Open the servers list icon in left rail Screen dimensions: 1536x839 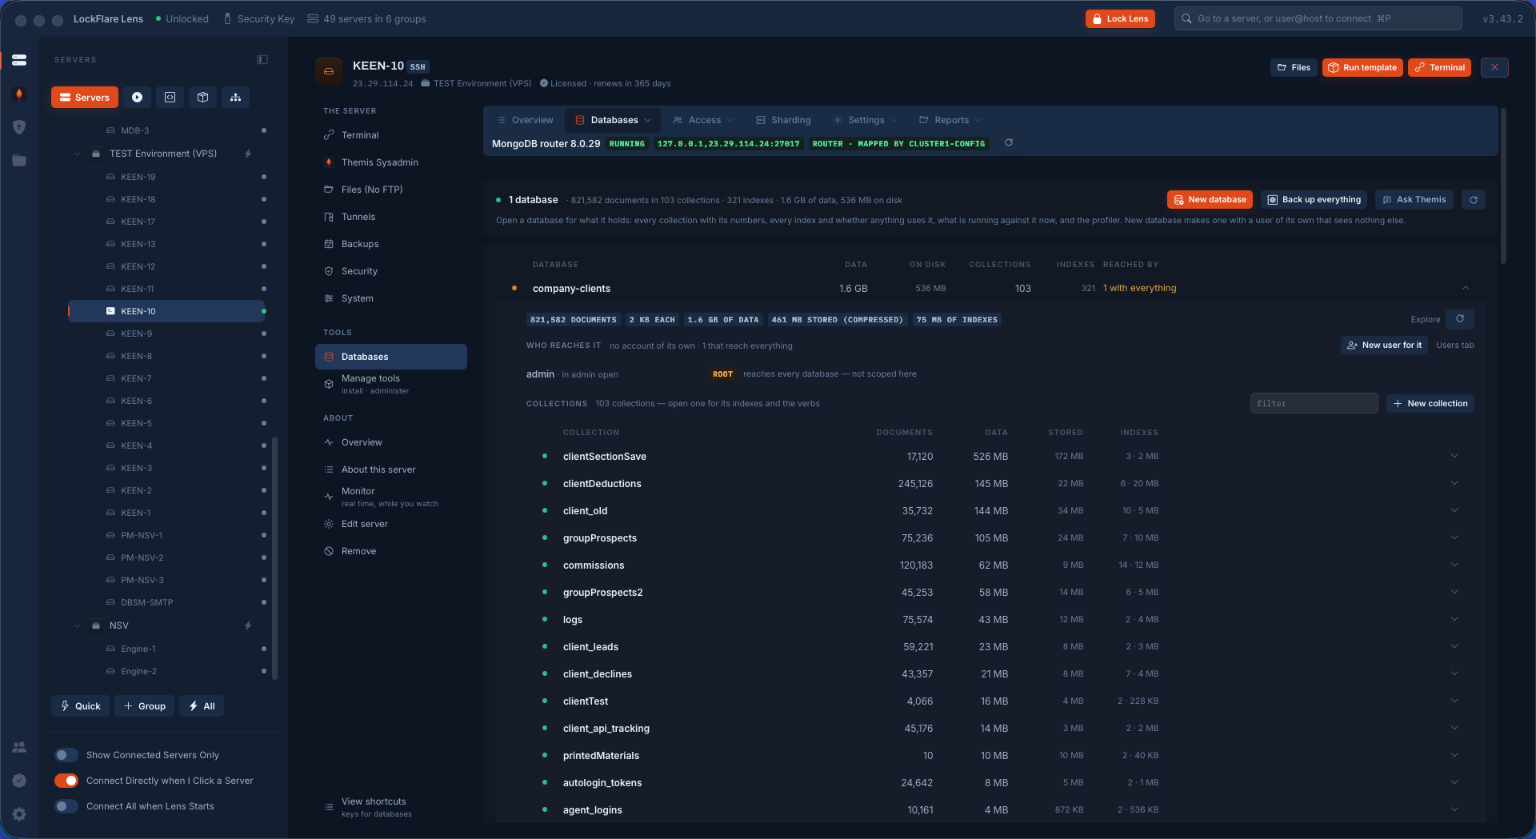click(19, 60)
